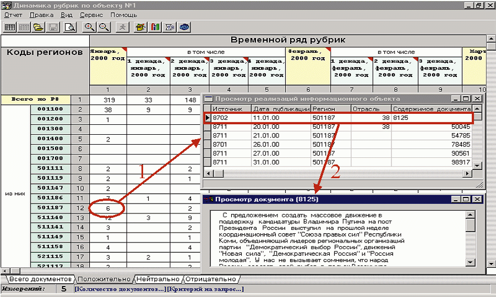Open the Сервис menu
The image size is (496, 297).
click(91, 15)
